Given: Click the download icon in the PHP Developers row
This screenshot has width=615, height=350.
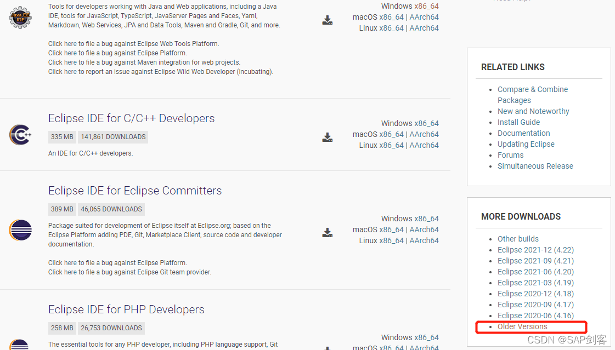Looking at the screenshot, I should coord(328,348).
